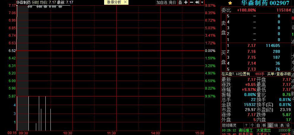The width and height of the screenshot is (294, 135).
Task: Click buy level 5 price 7.13
Action: pyautogui.click(x=252, y=69)
